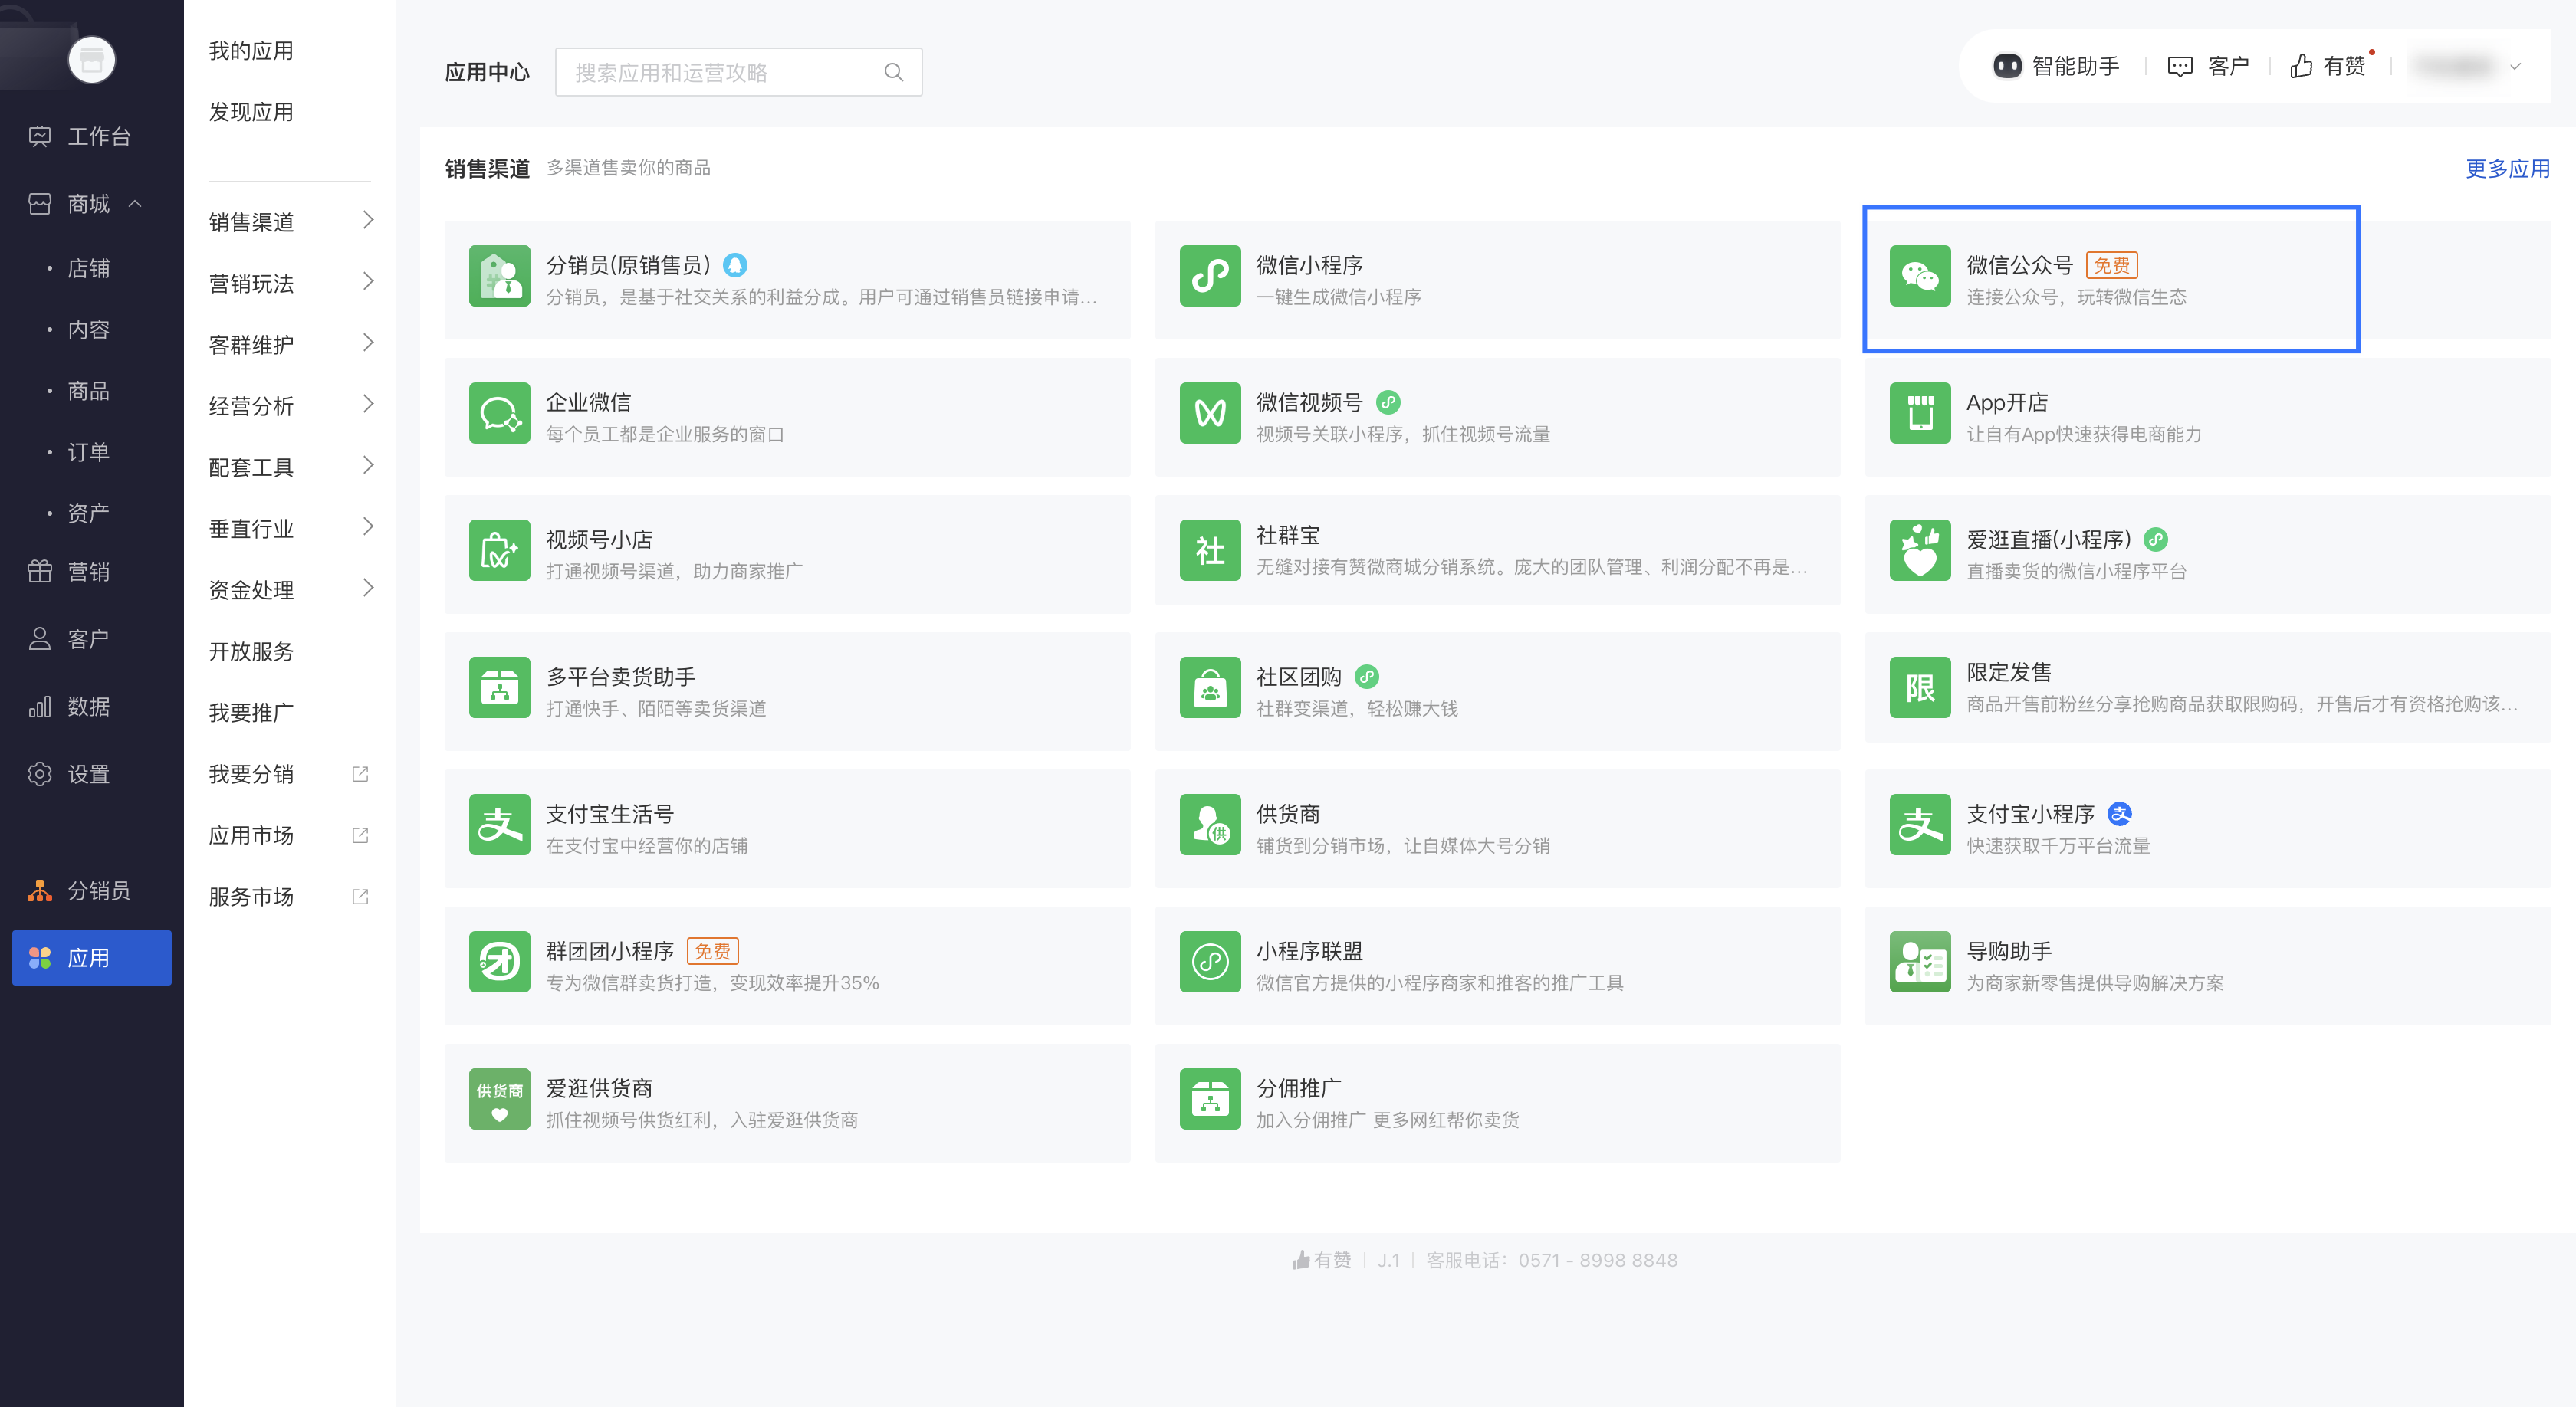Open the 分佣推广 icon
The height and width of the screenshot is (1407, 2576).
pos(1209,1099)
